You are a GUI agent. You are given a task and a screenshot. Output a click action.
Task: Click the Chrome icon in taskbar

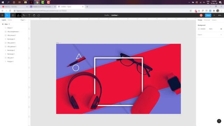(x=37, y=2)
